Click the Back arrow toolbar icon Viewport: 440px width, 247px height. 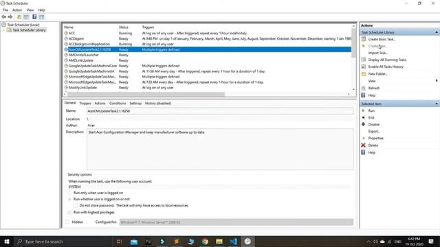pos(4,16)
